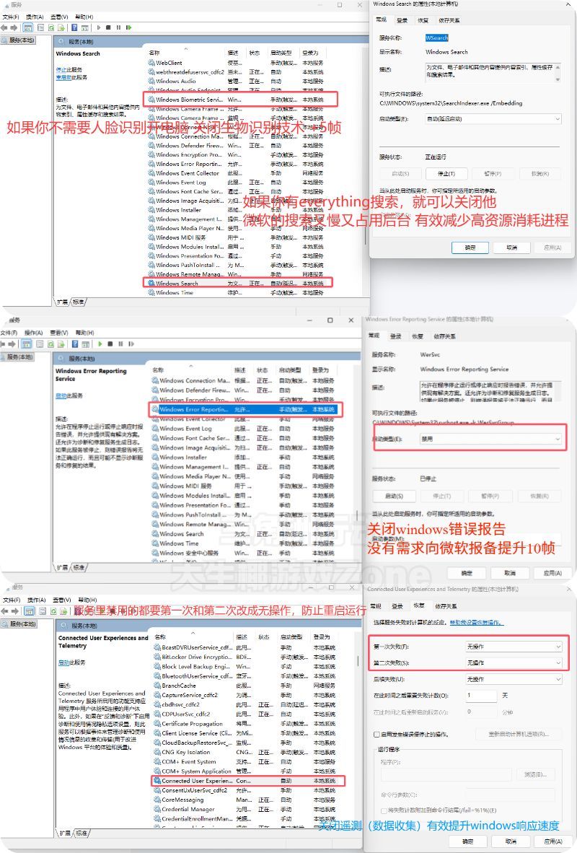577x853 pixels.
Task: Select Windows Error Reporting row in middle list
Action: tap(245, 409)
